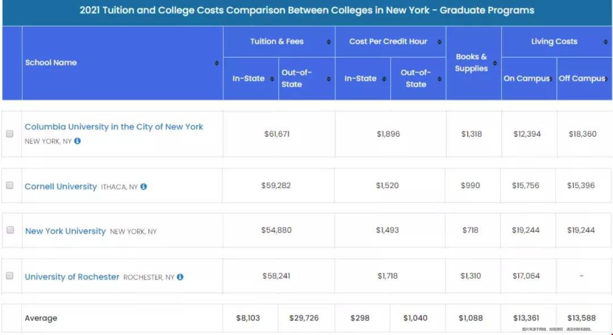Click info icon beside University of Rochester
This screenshot has width=613, height=335.
(x=180, y=277)
